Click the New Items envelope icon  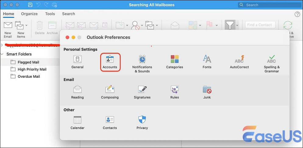click(x=19, y=25)
